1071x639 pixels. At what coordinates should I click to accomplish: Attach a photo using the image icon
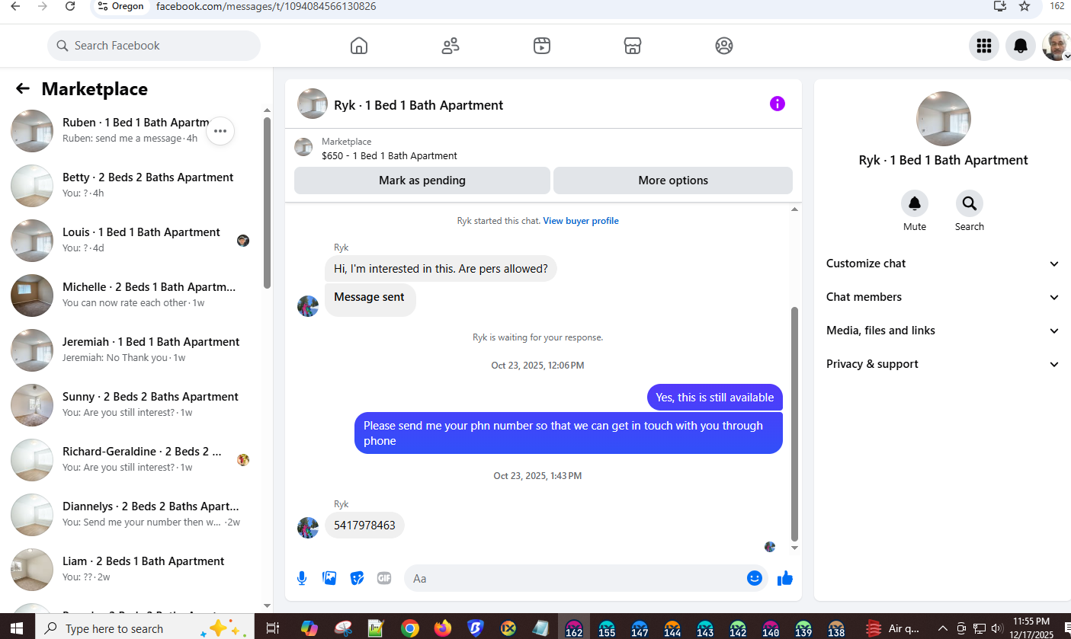click(329, 578)
